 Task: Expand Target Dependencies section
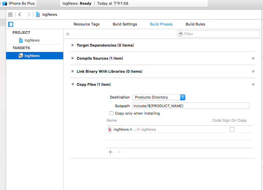[x=73, y=45]
